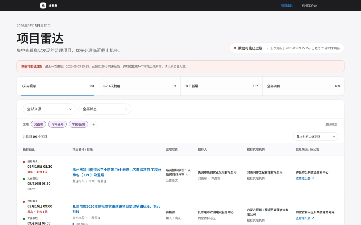Click 禹州市禹诚实业发展有限公司 cell
This screenshot has width=361, height=225.
click(217, 172)
